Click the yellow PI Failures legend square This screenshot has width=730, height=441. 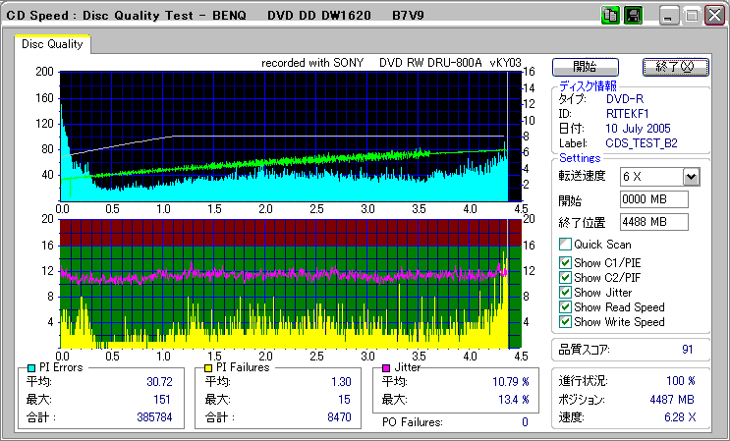209,367
